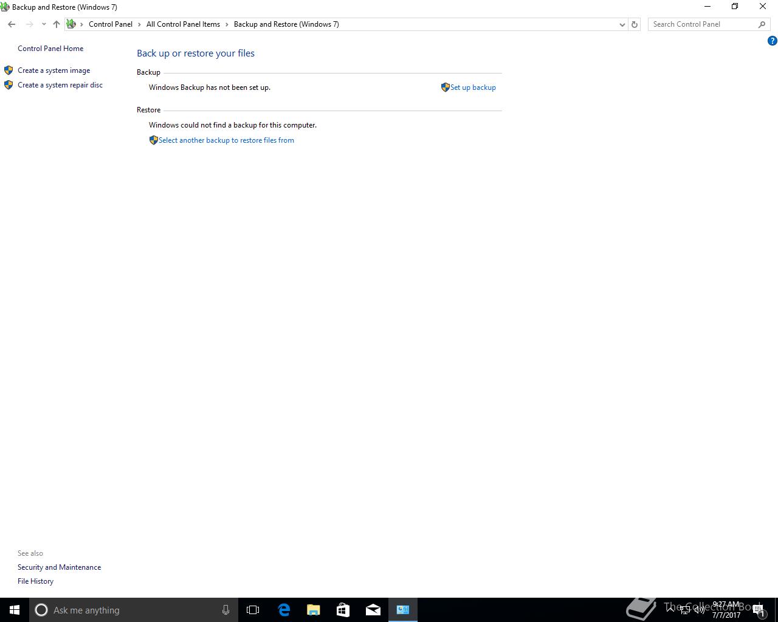
Task: Expand the chevron after All Control Panel Items
Action: click(227, 24)
